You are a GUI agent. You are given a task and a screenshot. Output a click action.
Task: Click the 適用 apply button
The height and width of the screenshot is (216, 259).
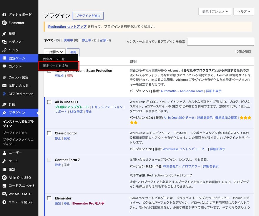tap(73, 52)
